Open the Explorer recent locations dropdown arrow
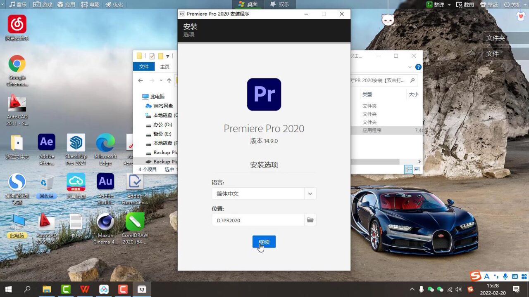 click(161, 80)
